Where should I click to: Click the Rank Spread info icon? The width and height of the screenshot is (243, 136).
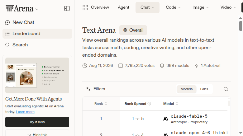pyautogui.click(x=149, y=104)
